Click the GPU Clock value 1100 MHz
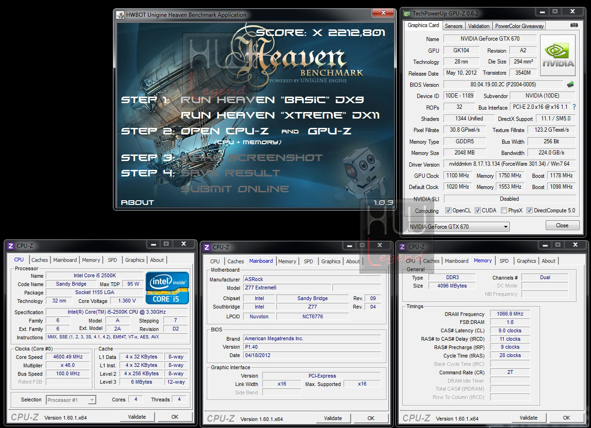The height and width of the screenshot is (428, 591). click(x=457, y=175)
